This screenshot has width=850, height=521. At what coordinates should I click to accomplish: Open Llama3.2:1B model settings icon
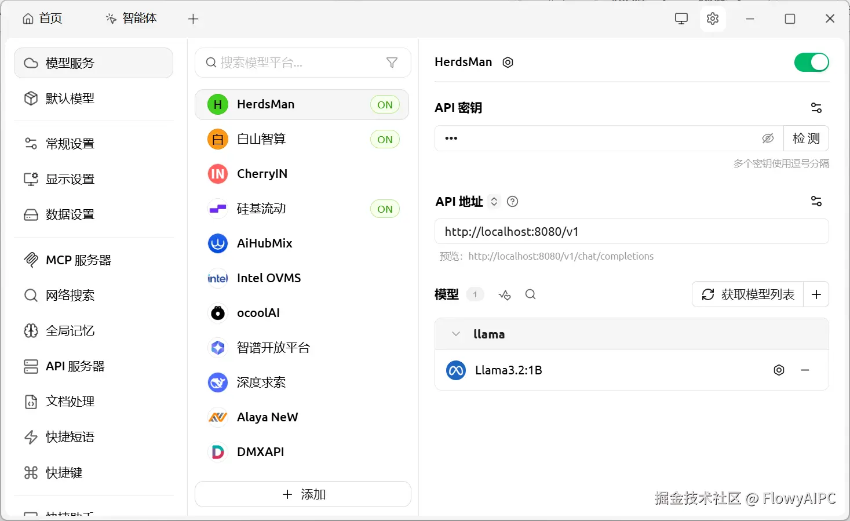tap(779, 370)
